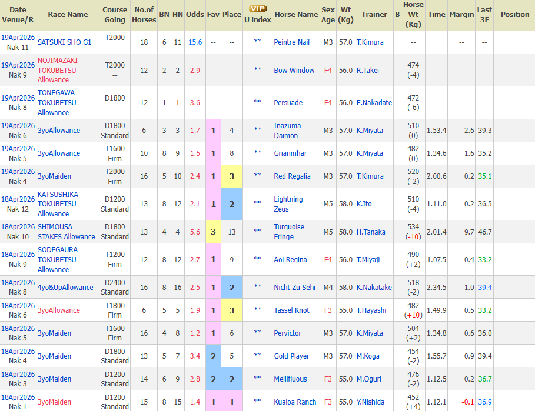The width and height of the screenshot is (535, 411).
Task: View horse Peintre Naif
Action: [292, 42]
